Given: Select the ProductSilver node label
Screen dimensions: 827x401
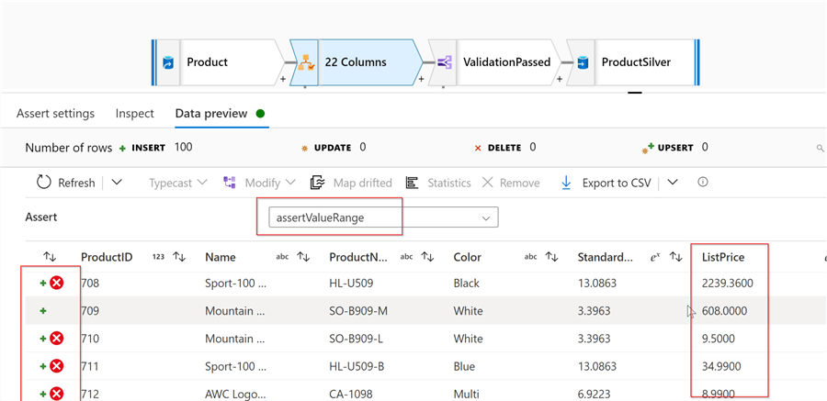Looking at the screenshot, I should pos(636,62).
